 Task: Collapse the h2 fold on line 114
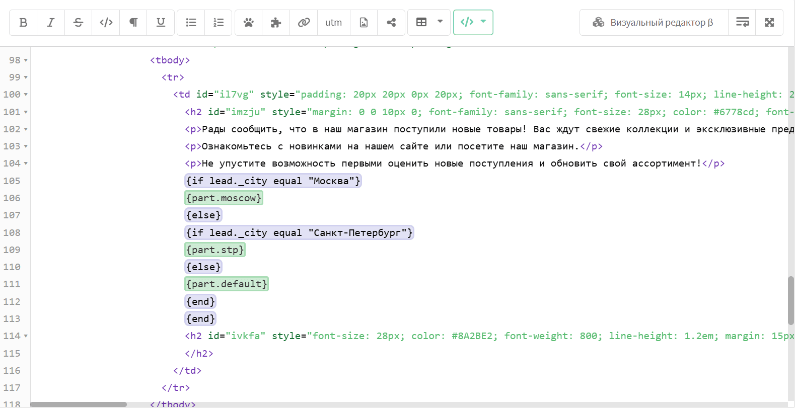(26, 336)
